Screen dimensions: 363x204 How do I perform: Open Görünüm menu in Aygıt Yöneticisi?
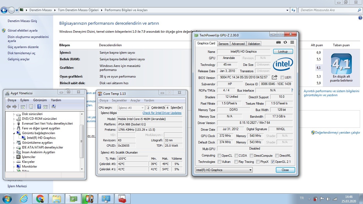tap(40, 100)
